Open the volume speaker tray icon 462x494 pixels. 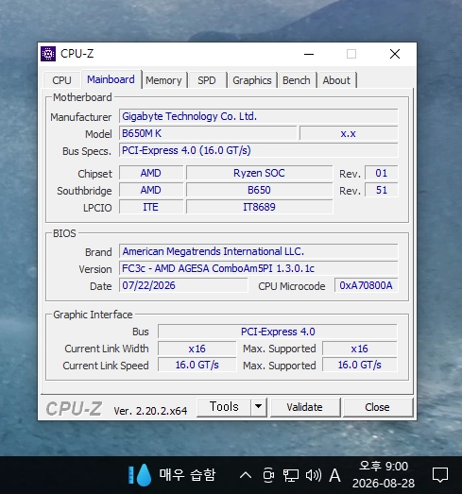(314, 475)
